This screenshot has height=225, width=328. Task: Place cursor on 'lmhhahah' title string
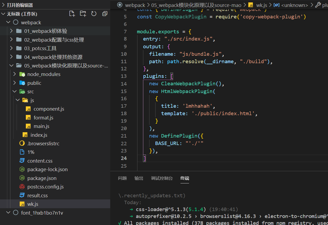[197, 106]
